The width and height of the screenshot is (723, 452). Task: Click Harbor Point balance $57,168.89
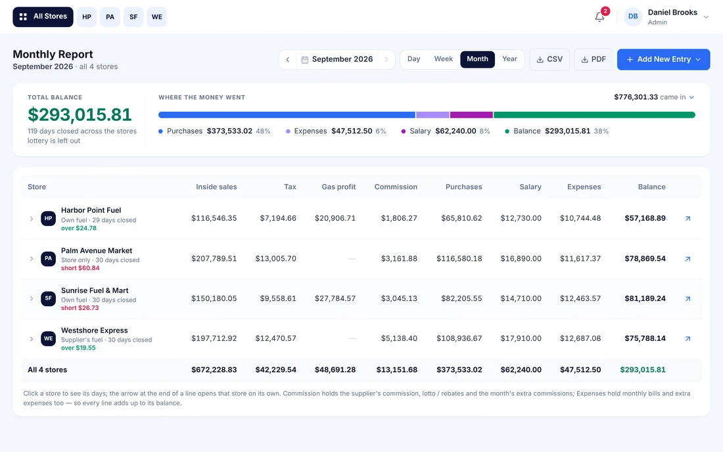pyautogui.click(x=645, y=218)
